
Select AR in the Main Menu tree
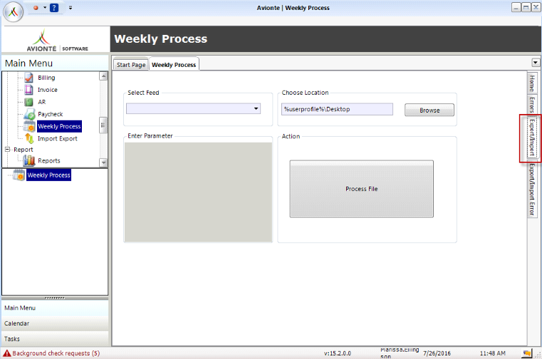click(x=41, y=102)
